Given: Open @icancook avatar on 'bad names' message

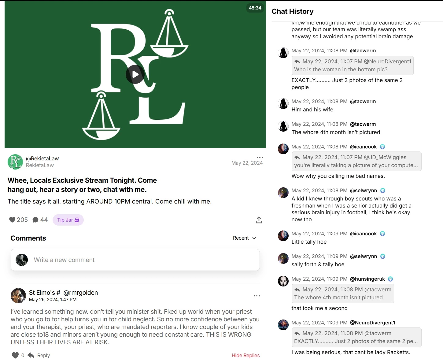Looking at the screenshot, I should pos(283,149).
